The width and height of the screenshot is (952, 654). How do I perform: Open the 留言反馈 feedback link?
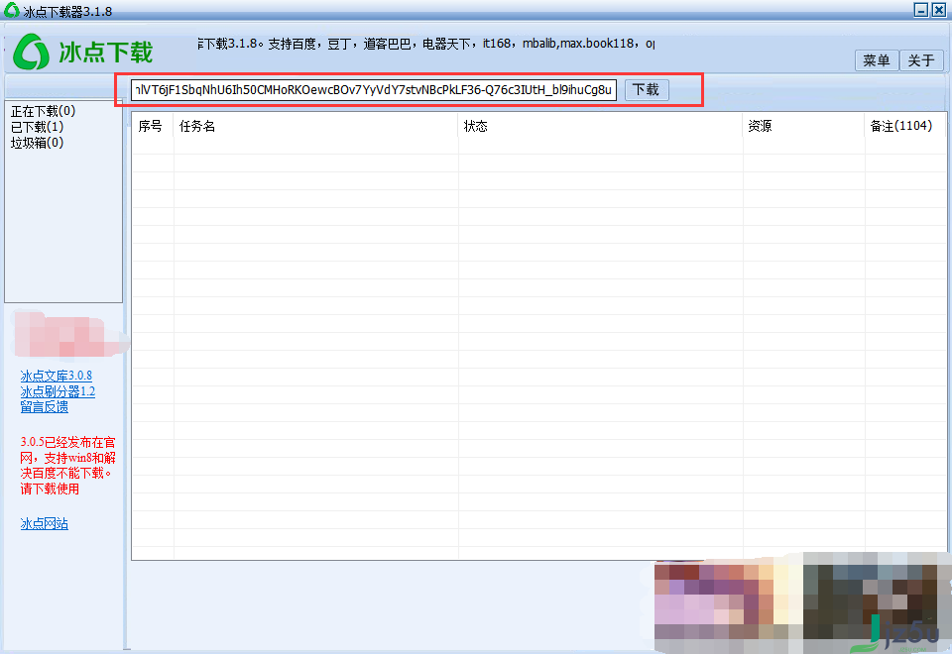[x=45, y=406]
